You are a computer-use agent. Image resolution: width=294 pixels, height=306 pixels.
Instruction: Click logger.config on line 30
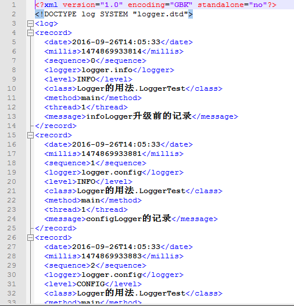[112, 275]
